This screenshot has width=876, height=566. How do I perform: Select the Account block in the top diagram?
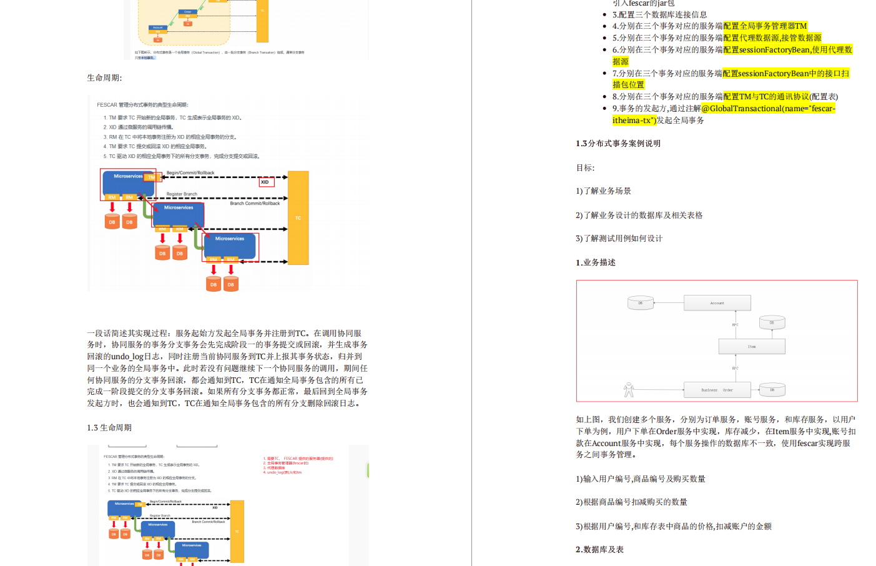click(157, 27)
